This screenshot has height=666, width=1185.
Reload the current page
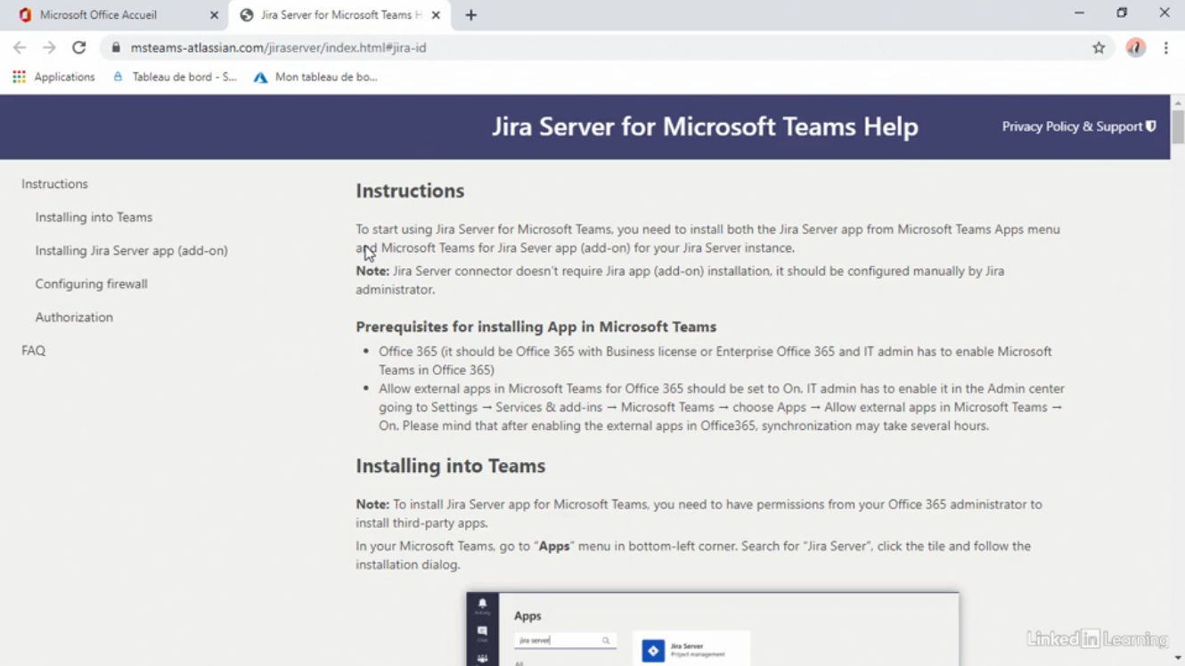79,48
